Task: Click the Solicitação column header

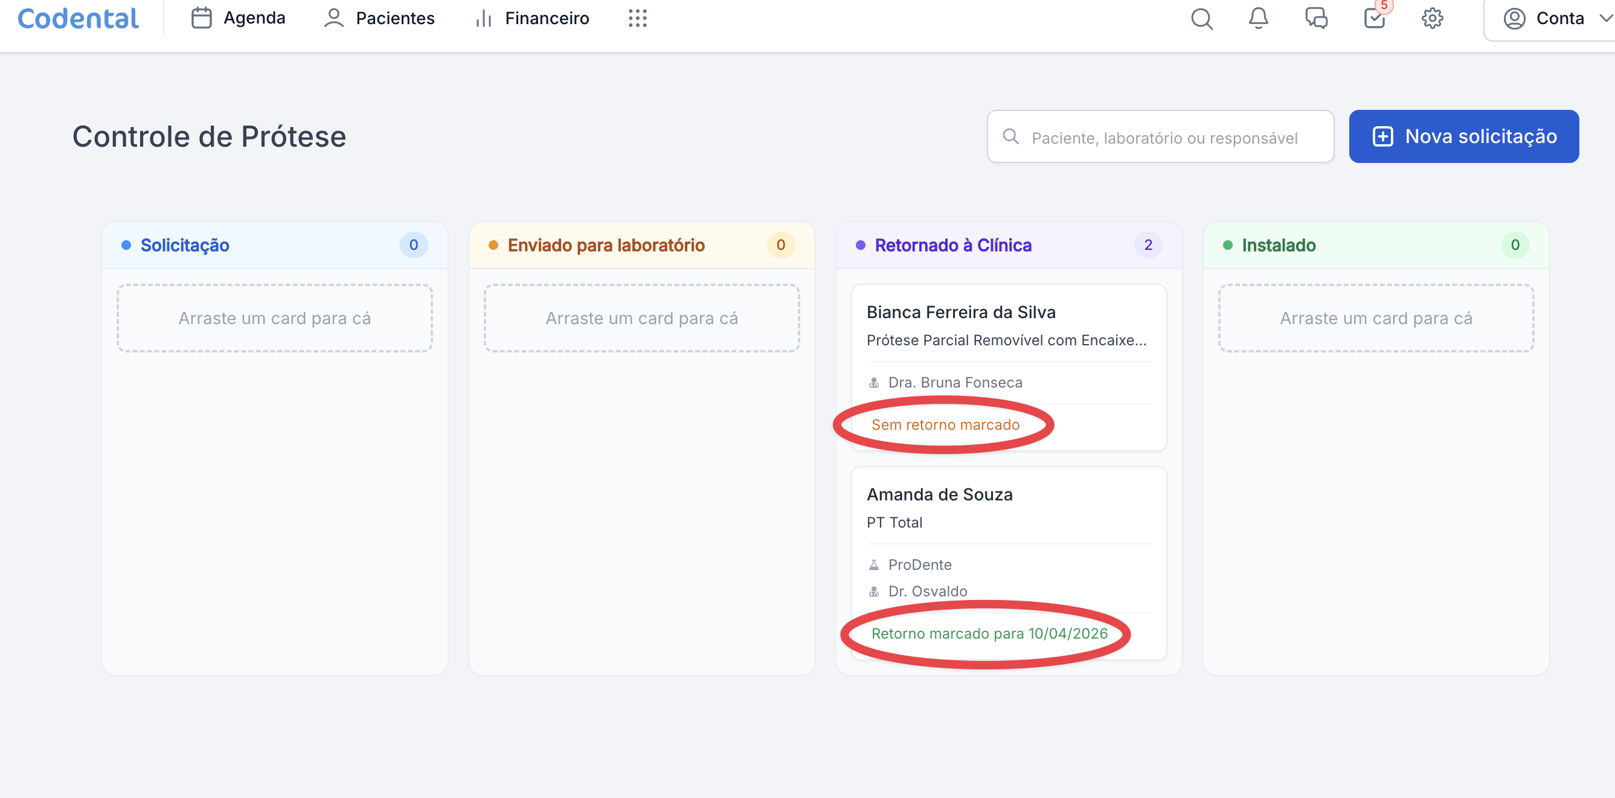Action: (184, 246)
